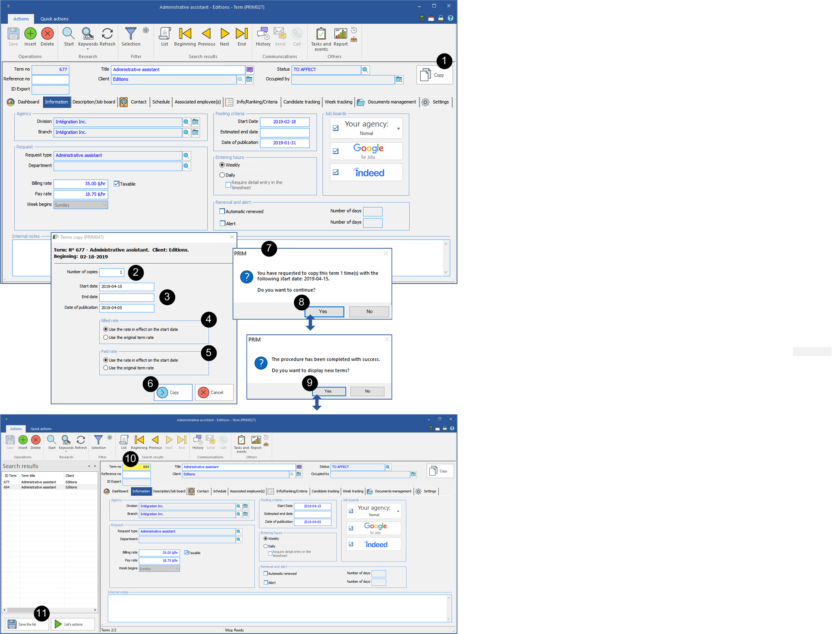Open the Search results panel dropdown arrow
The width and height of the screenshot is (832, 634).
point(89,467)
